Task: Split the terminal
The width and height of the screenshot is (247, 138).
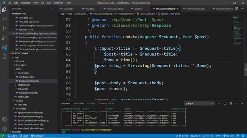Action: [x=225, y=103]
